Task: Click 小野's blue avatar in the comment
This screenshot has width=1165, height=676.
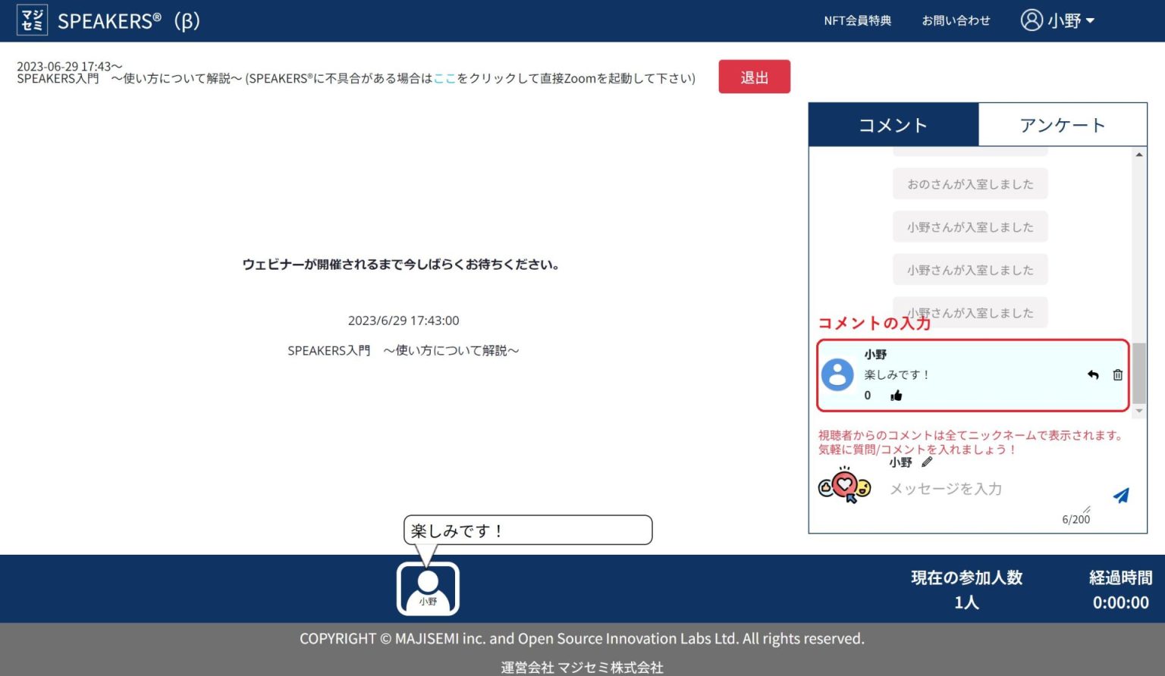Action: tap(837, 374)
